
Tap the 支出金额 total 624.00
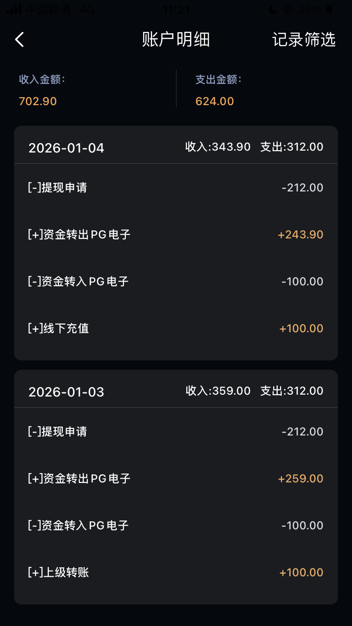(214, 101)
